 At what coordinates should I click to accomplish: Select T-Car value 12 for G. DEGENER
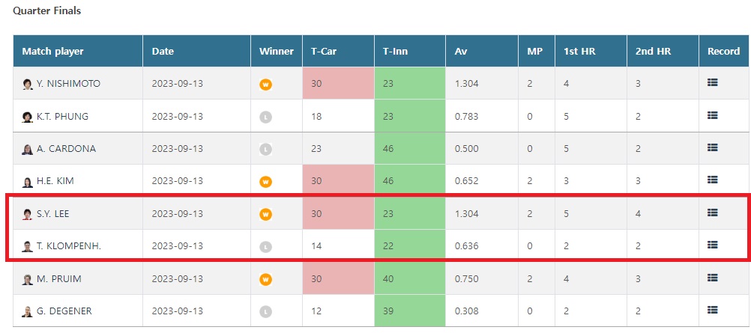316,311
